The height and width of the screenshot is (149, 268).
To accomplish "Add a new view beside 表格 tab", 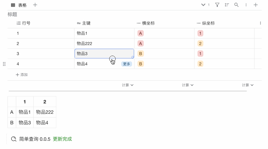I will [x=35, y=5].
